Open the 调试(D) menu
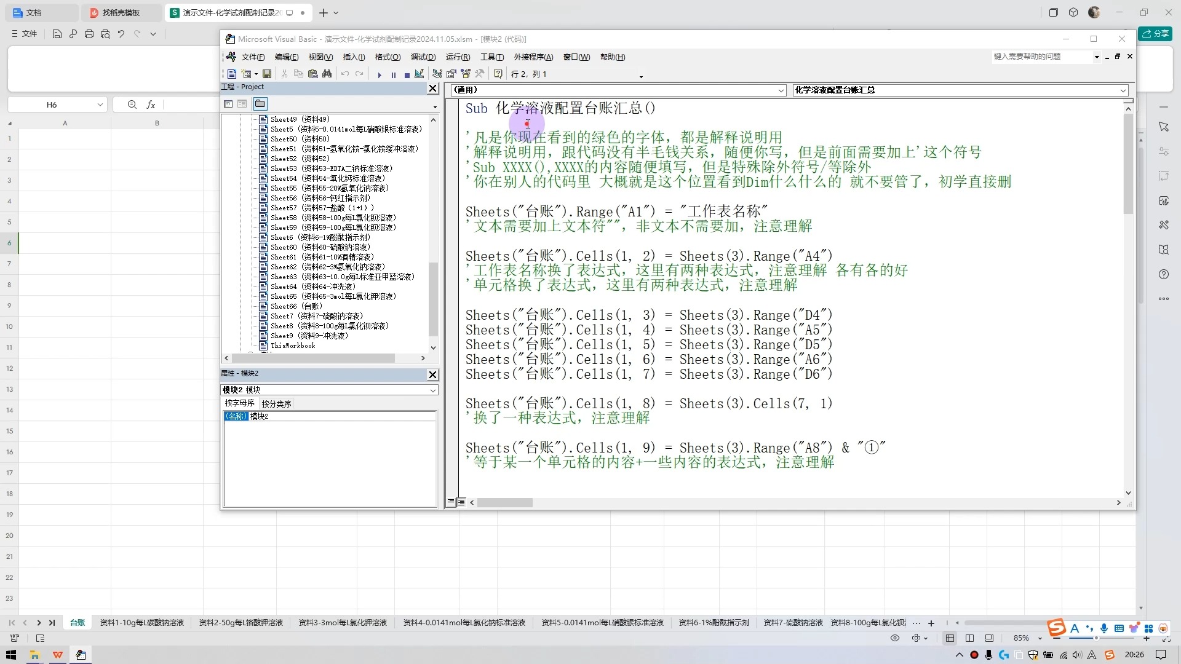Viewport: 1181px width, 664px height. click(423, 57)
